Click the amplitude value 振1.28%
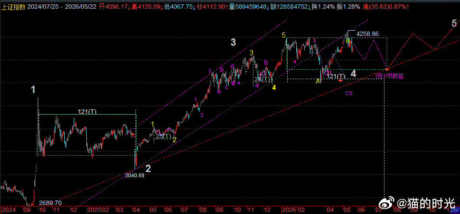The image size is (460, 214). tap(348, 7)
